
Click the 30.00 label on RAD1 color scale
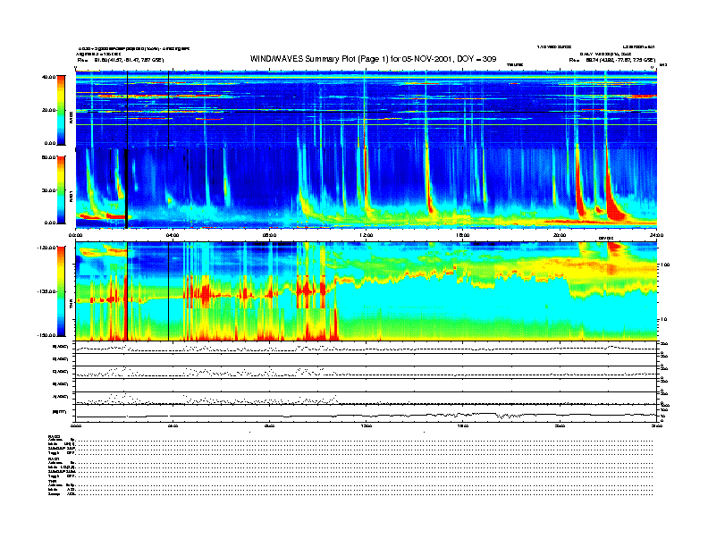point(48,190)
